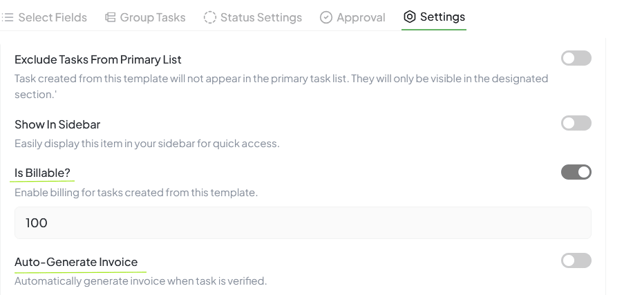Click the "Auto-Generate Invoice" label text
This screenshot has height=295, width=633.
(76, 262)
